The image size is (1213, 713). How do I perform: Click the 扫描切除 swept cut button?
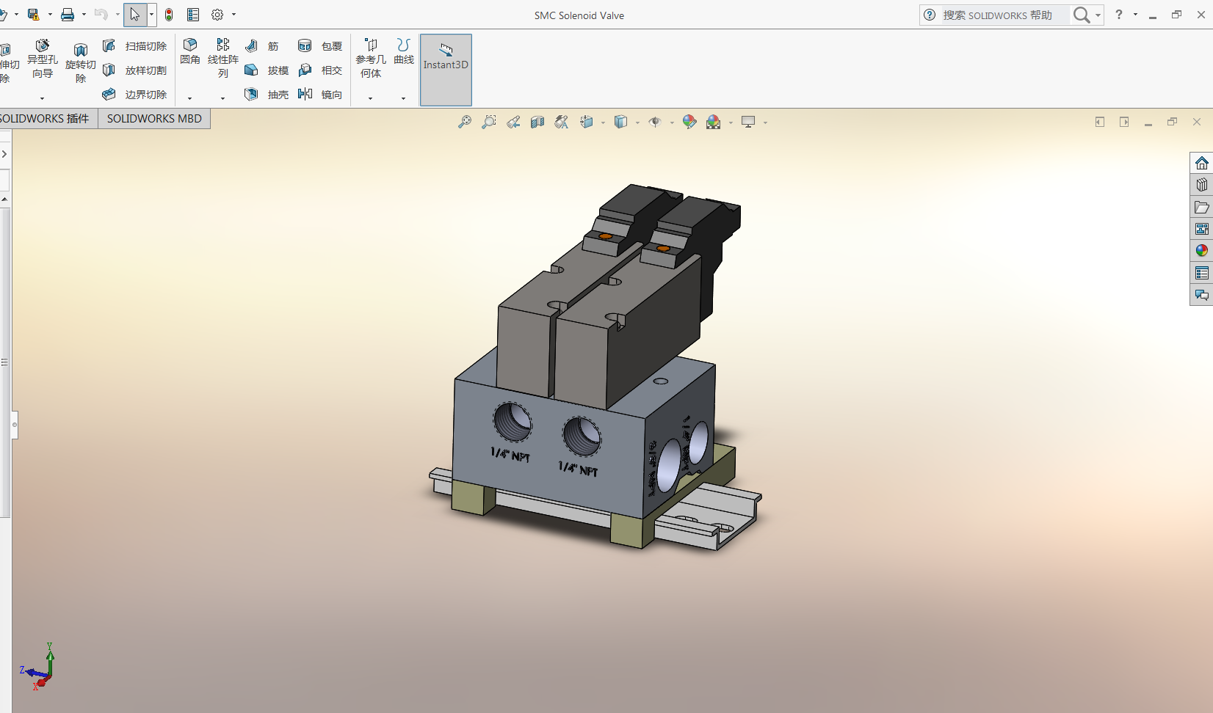tap(136, 46)
